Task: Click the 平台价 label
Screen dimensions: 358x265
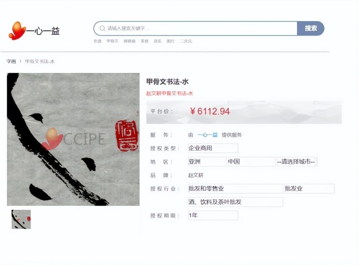Action: [x=162, y=111]
